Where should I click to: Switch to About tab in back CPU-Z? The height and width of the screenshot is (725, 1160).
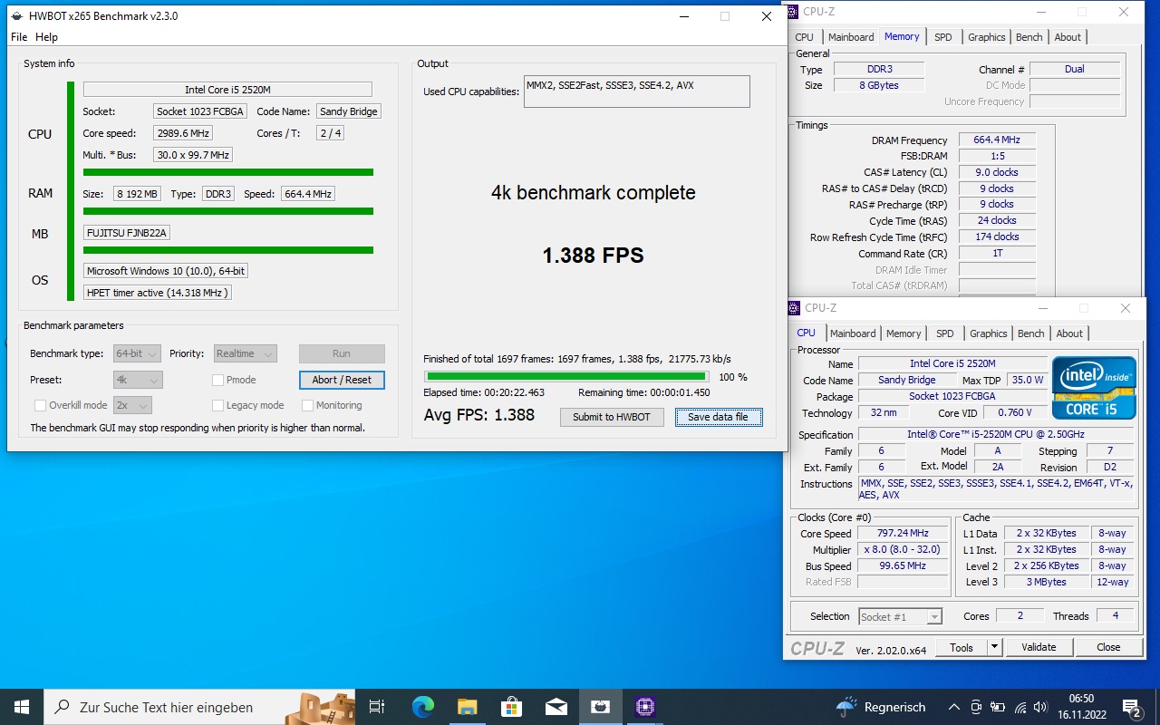click(1068, 37)
